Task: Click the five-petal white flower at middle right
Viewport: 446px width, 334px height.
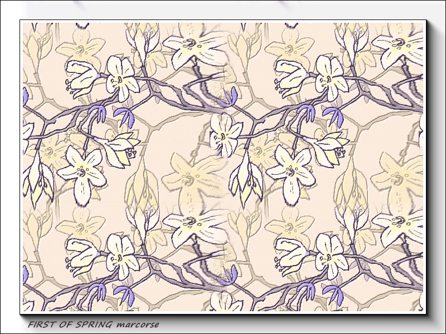Action: coord(291,171)
